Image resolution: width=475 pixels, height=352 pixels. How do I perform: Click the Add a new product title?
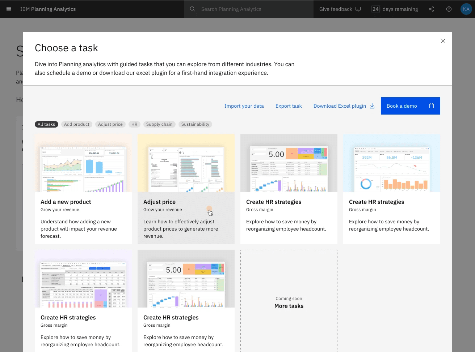(x=66, y=202)
